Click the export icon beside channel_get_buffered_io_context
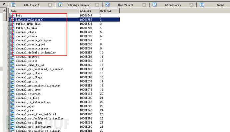This screenshot has width=230, height=132. tap(12, 69)
